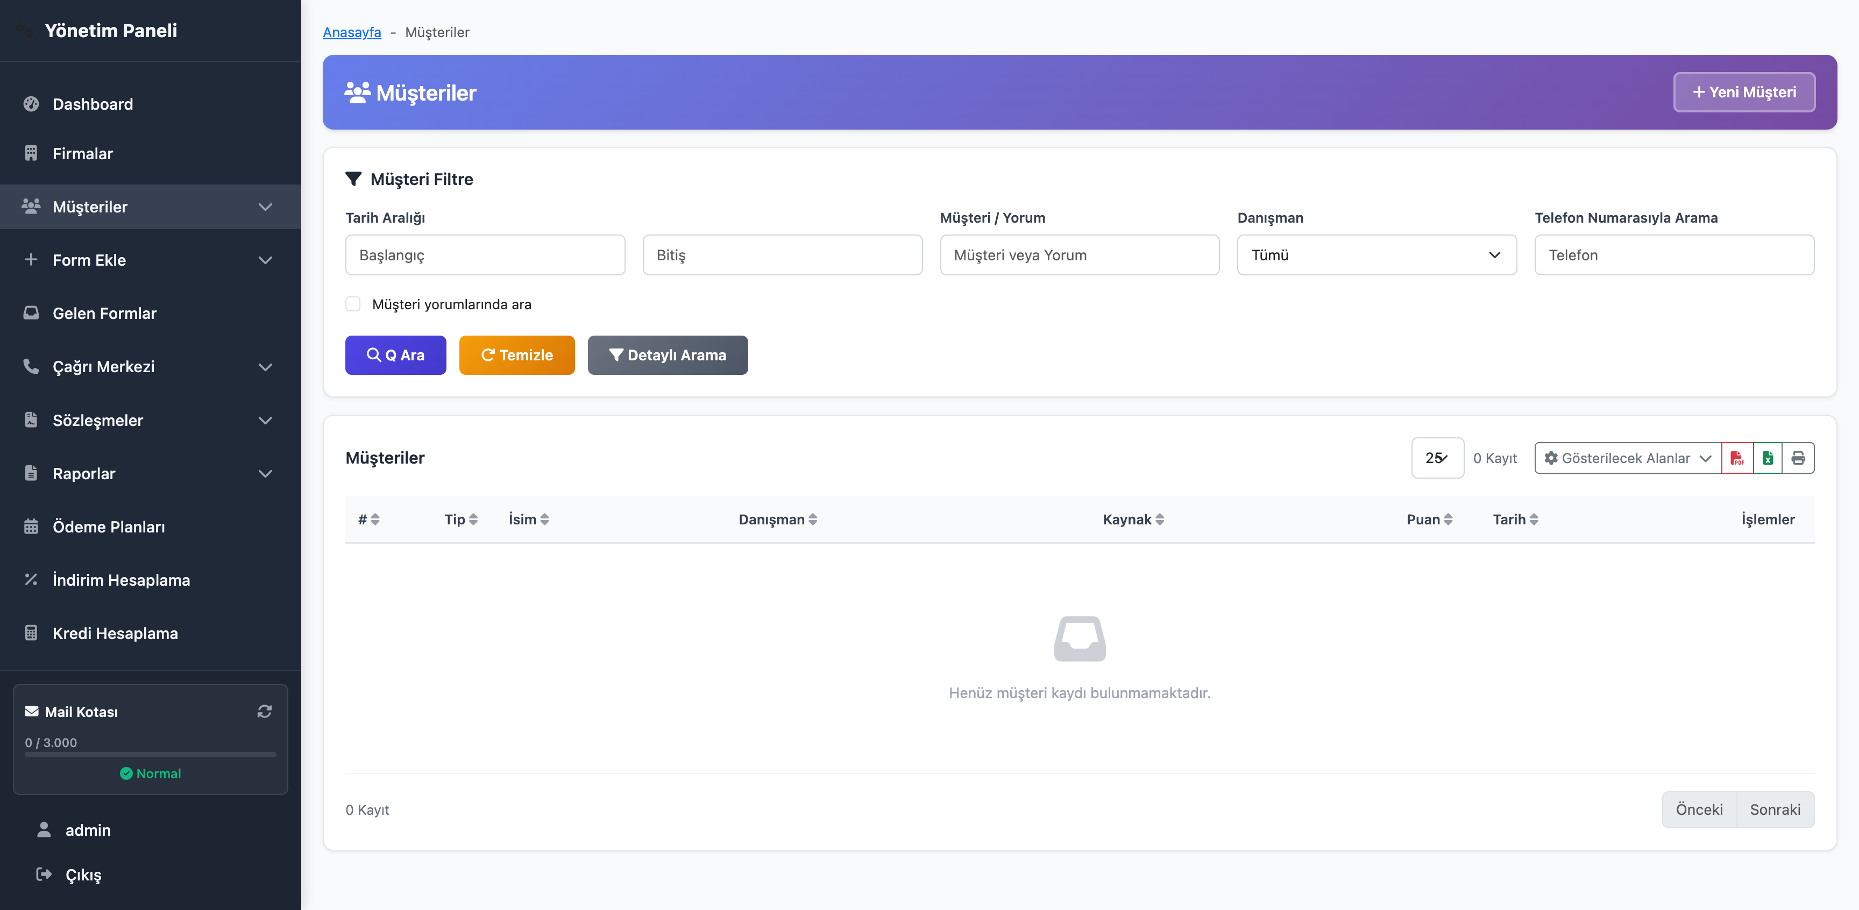
Task: Sort the table by Tarih column
Action: tap(1533, 520)
